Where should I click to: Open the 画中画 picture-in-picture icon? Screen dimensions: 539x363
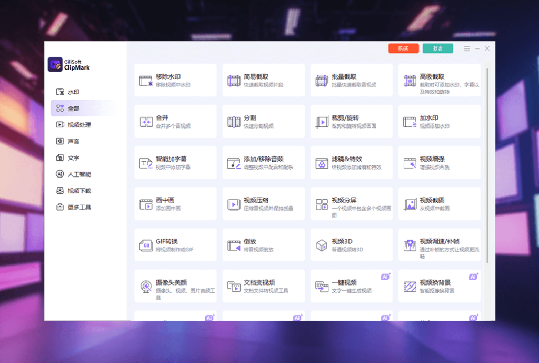[146, 204]
